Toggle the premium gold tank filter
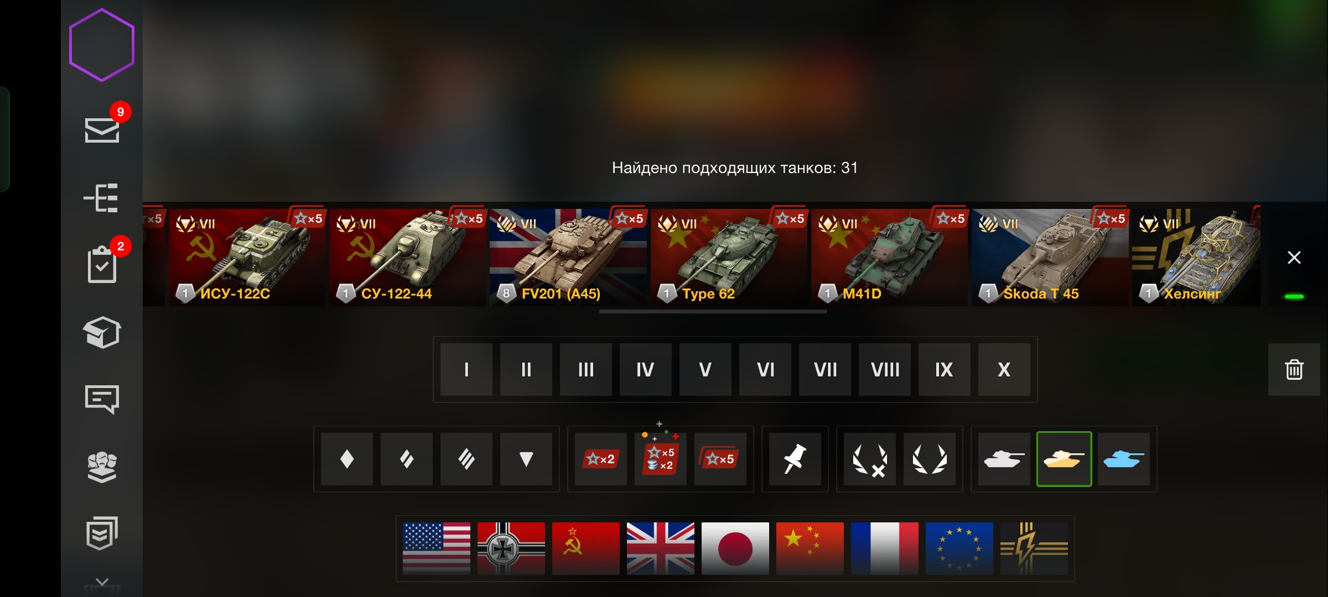The image size is (1328, 597). pos(1064,459)
